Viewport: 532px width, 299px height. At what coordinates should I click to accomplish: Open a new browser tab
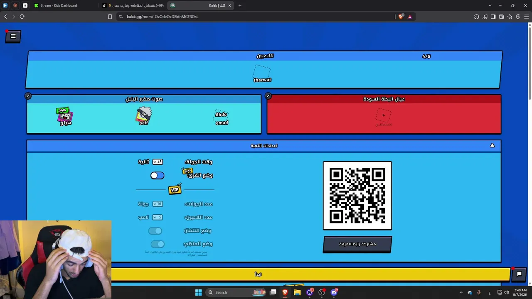pos(240,5)
